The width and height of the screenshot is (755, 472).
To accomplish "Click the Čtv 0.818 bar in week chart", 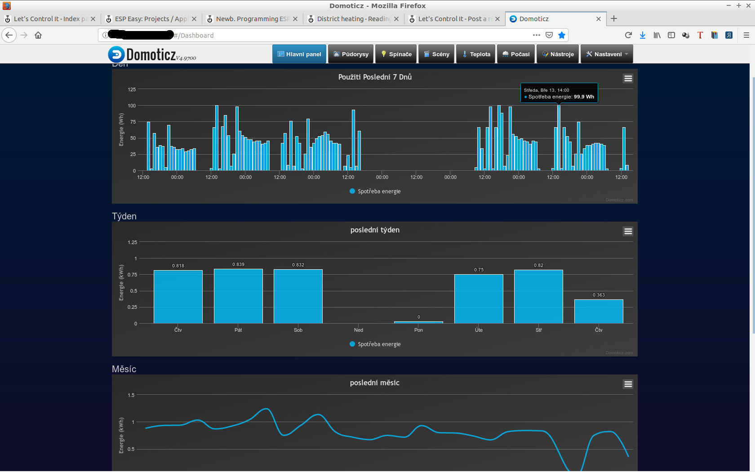I will 178,297.
